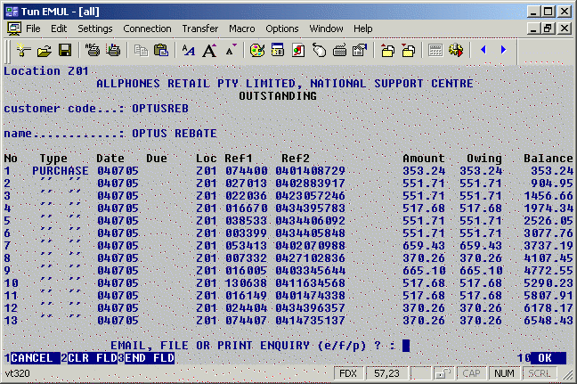The width and height of the screenshot is (577, 384).
Task: Click the New session toolbar icon
Action: tap(23, 51)
